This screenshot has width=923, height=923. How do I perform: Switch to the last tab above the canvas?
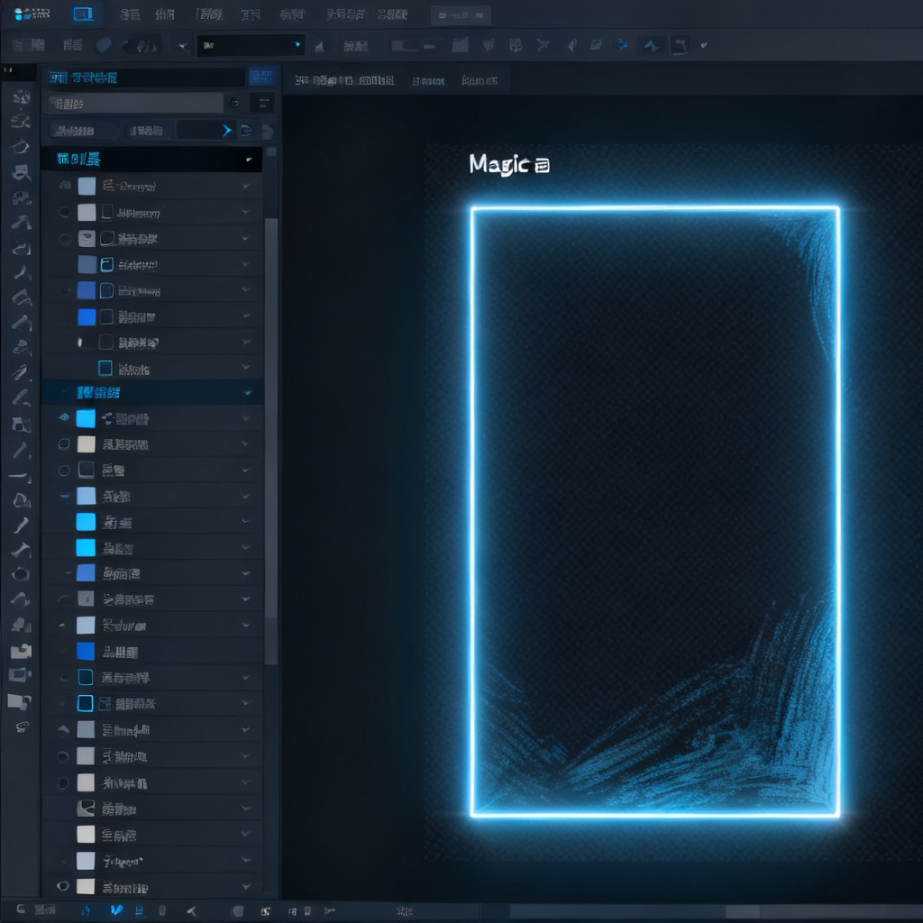(480, 80)
